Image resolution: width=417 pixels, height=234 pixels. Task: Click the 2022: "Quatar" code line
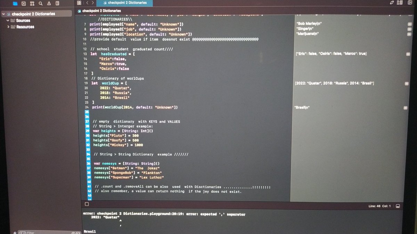[x=116, y=88]
